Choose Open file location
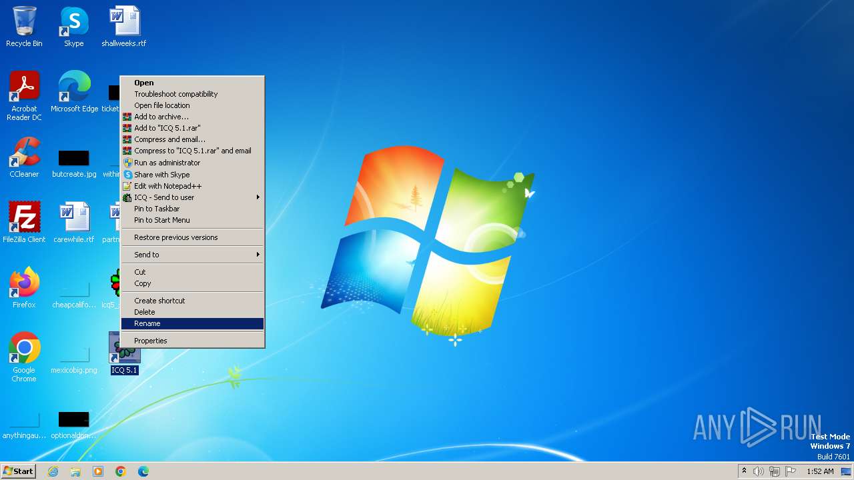 [192, 105]
